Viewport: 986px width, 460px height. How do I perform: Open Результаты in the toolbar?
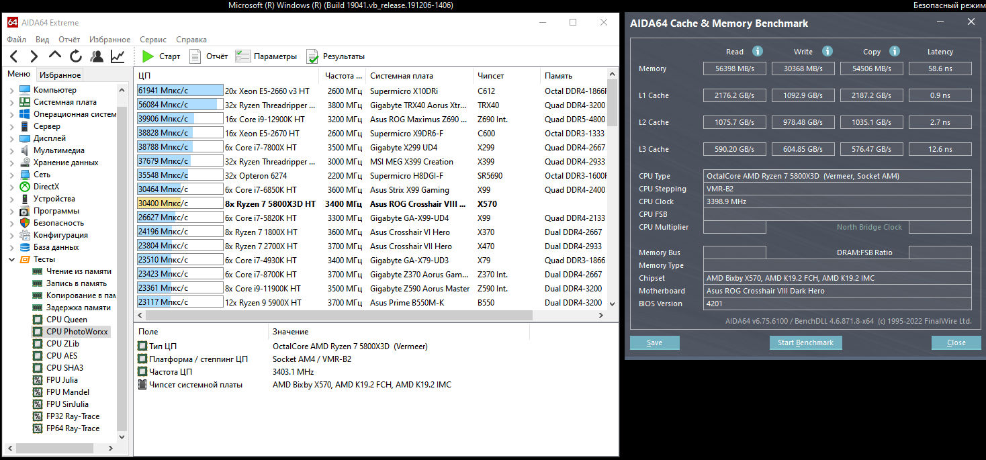(x=336, y=56)
